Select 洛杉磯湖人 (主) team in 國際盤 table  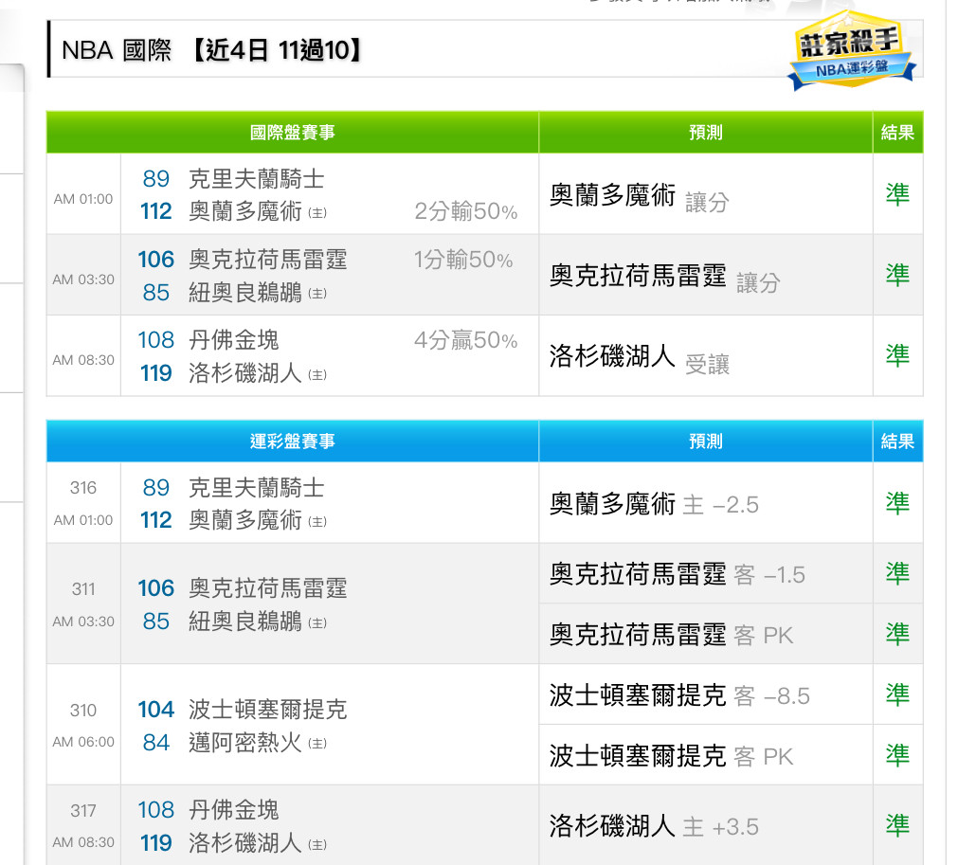(257, 373)
